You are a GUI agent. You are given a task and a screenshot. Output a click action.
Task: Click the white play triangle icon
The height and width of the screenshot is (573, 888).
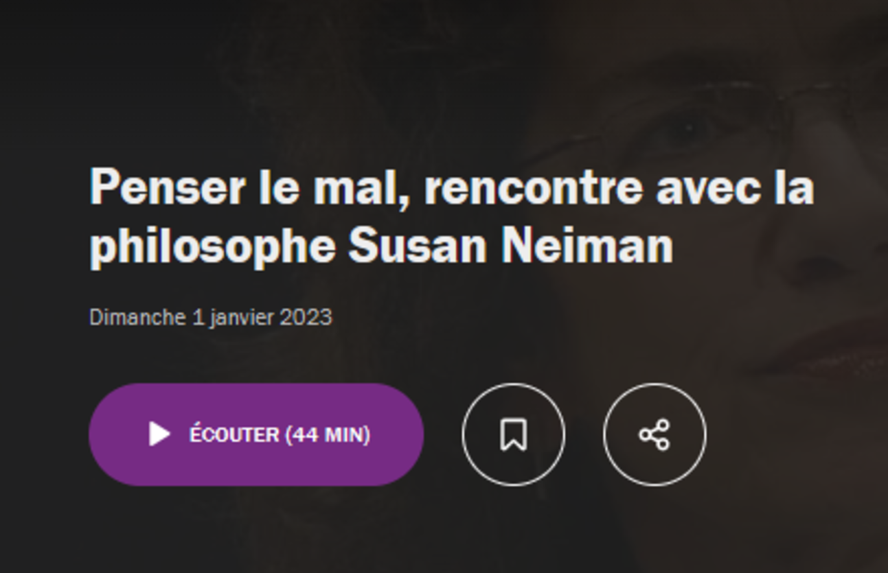(159, 434)
